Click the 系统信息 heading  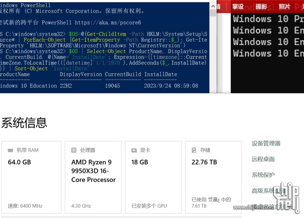(x=24, y=123)
